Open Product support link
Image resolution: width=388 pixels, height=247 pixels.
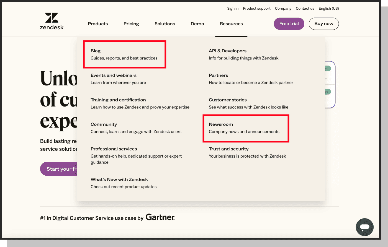(257, 9)
